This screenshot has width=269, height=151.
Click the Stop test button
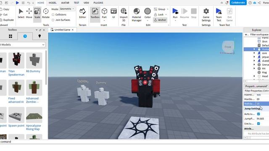pyautogui.click(x=194, y=13)
